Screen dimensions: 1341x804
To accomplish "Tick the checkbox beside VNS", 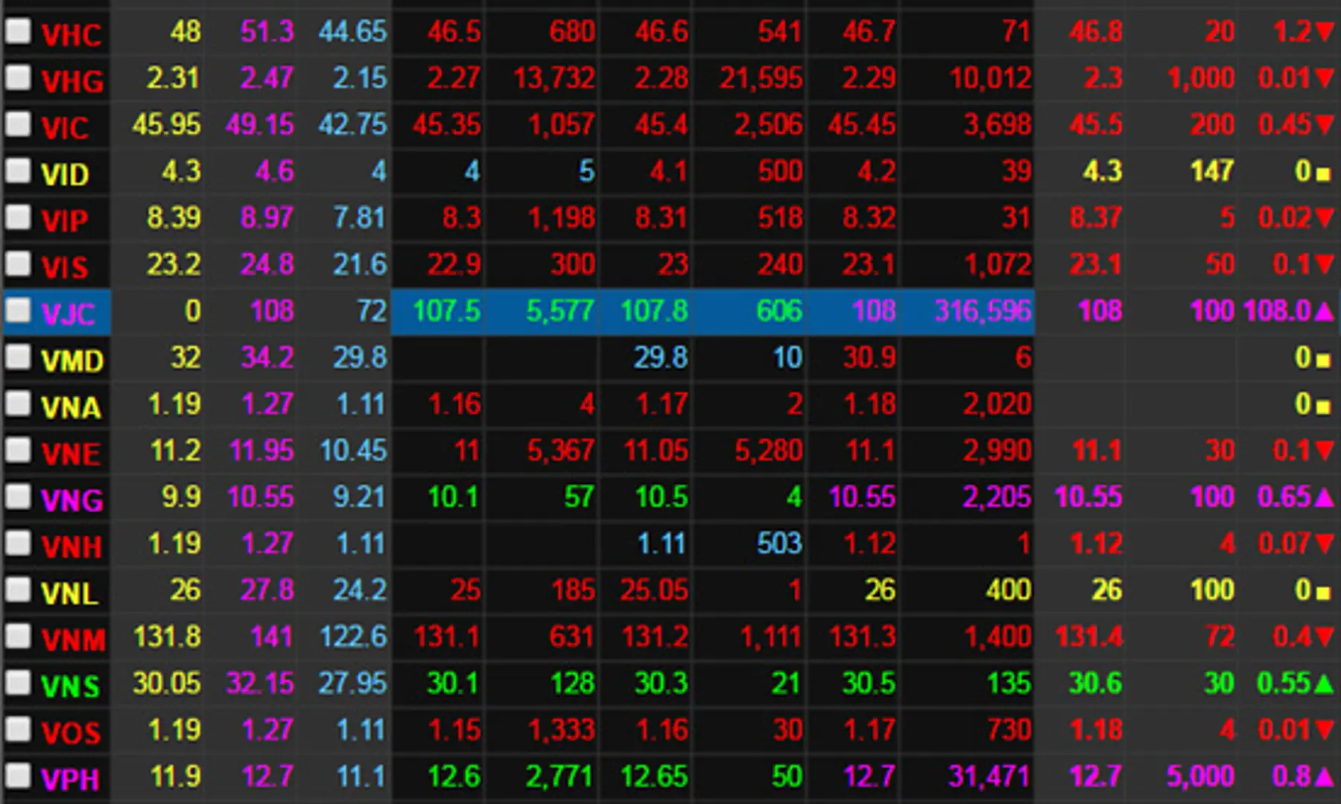I will 18,683.
